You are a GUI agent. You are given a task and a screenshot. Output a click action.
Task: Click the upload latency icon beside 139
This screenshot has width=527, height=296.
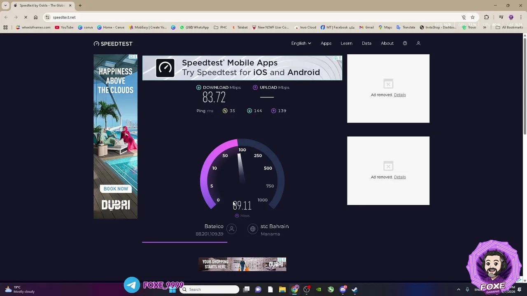point(273,111)
